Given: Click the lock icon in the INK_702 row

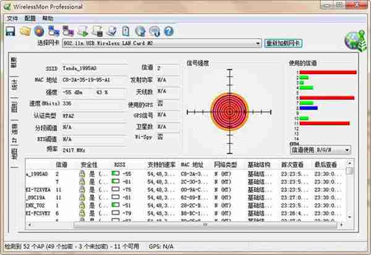Looking at the screenshot, I should pos(82,206).
